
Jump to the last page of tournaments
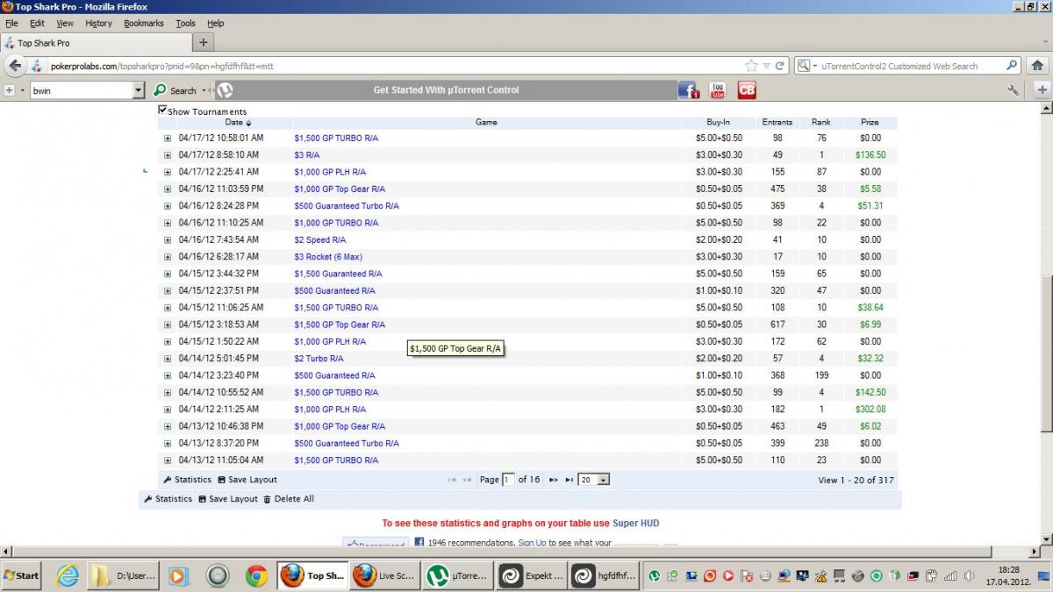(x=569, y=480)
